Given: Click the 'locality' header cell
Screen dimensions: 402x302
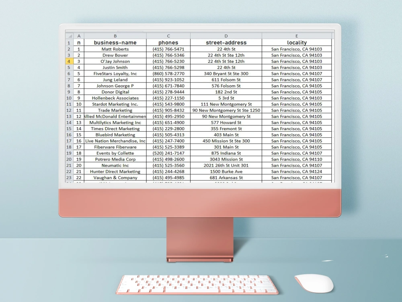Looking at the screenshot, I should click(297, 43).
